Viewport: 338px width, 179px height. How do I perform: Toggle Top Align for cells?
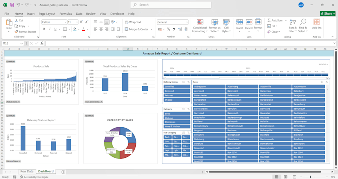[95, 22]
